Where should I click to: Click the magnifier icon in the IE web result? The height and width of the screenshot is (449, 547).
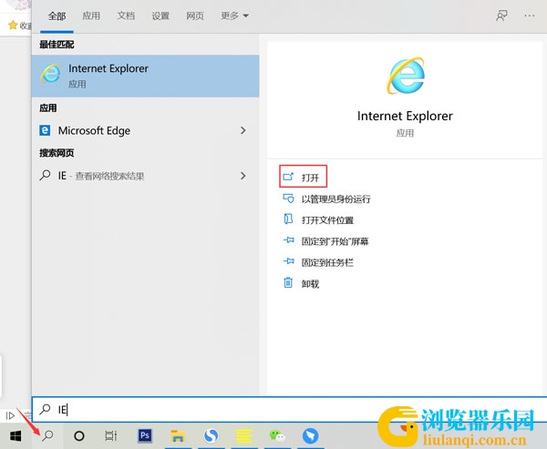[45, 175]
